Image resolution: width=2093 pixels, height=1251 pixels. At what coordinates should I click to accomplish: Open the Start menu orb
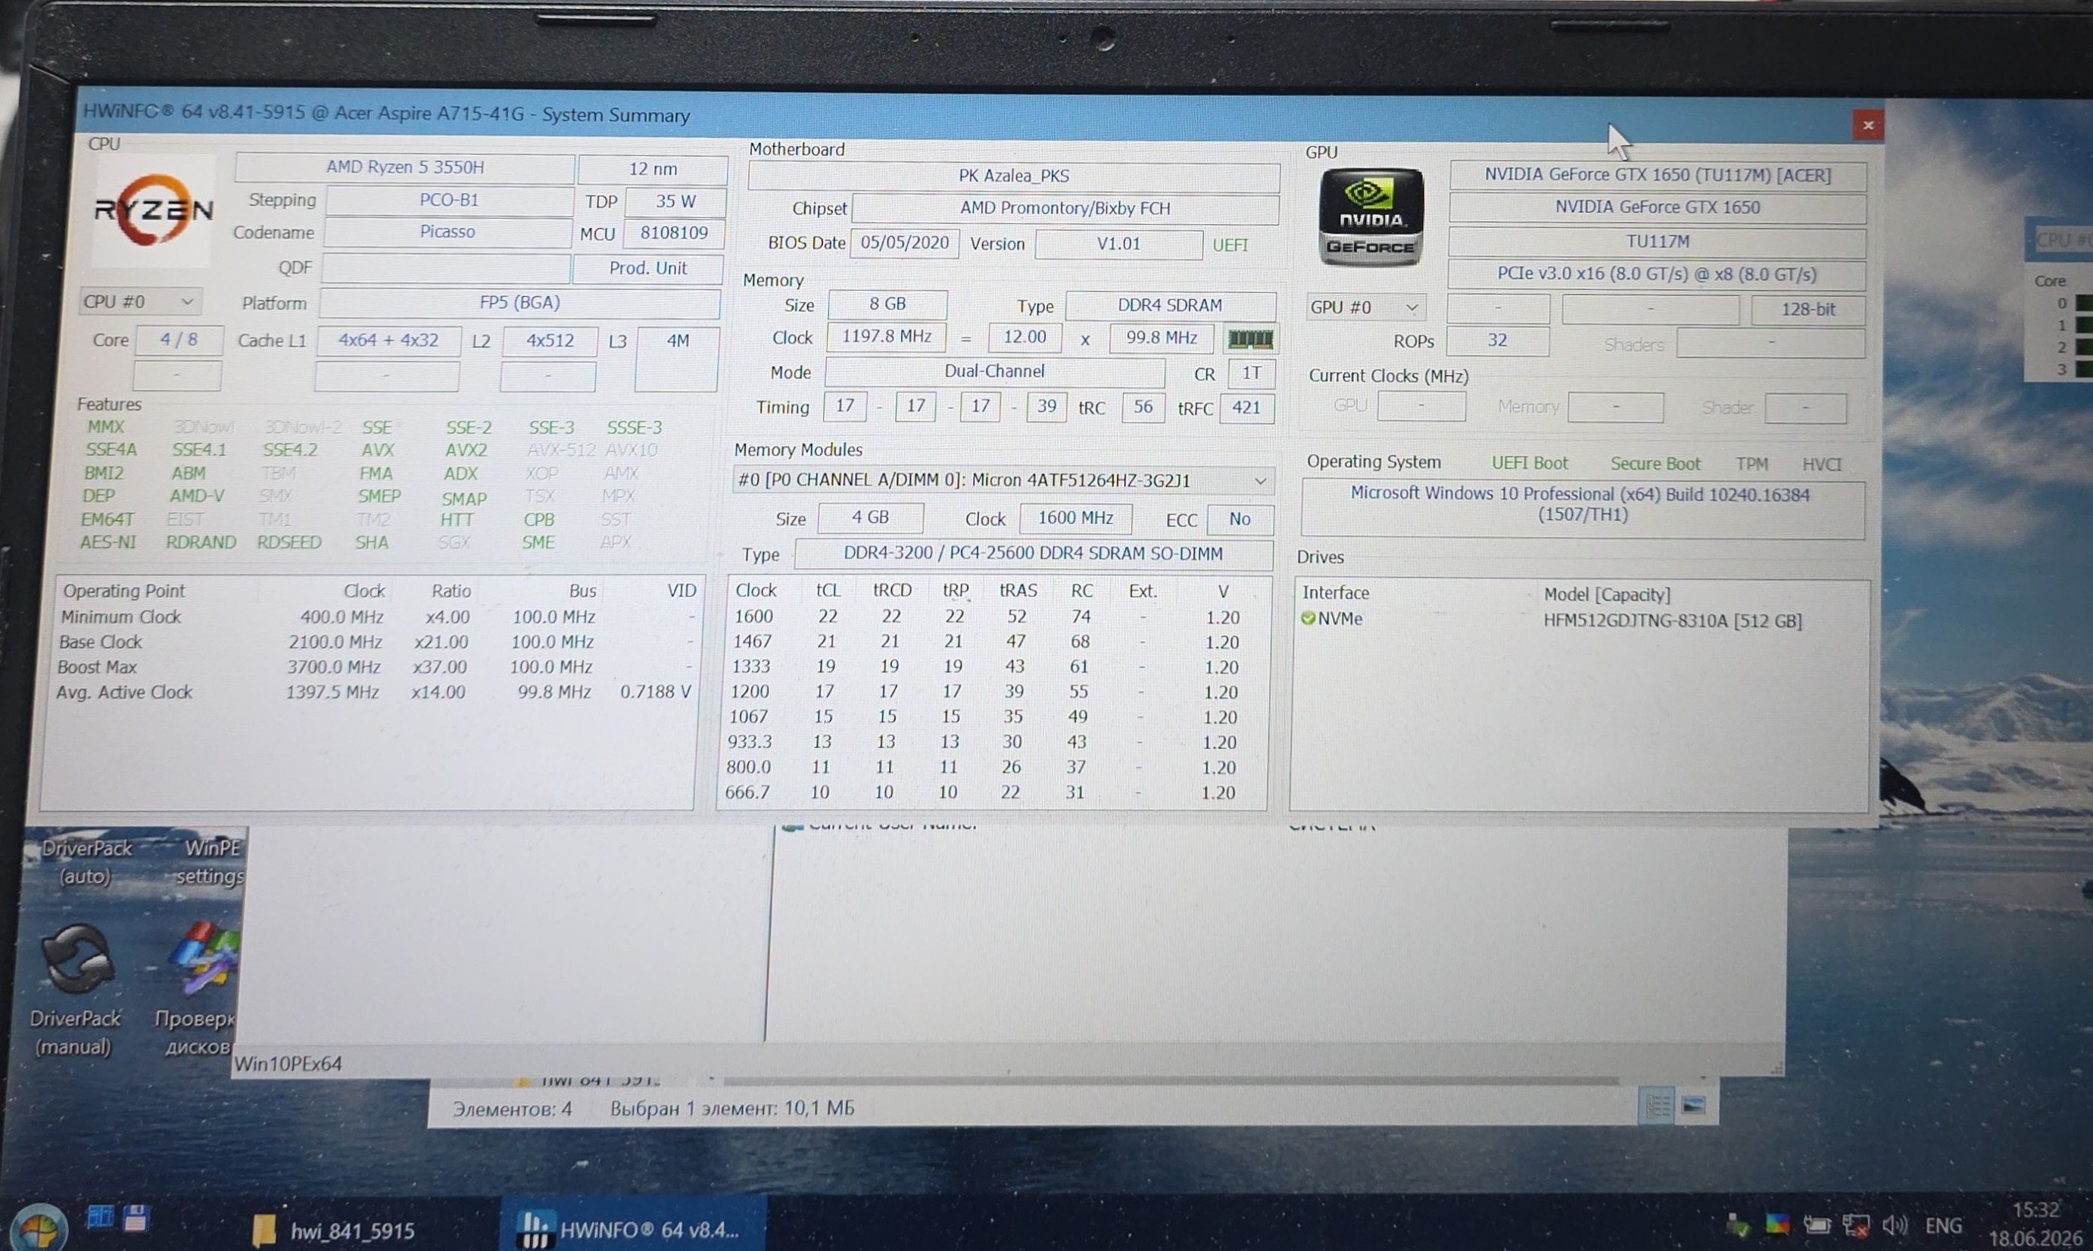[x=37, y=1228]
